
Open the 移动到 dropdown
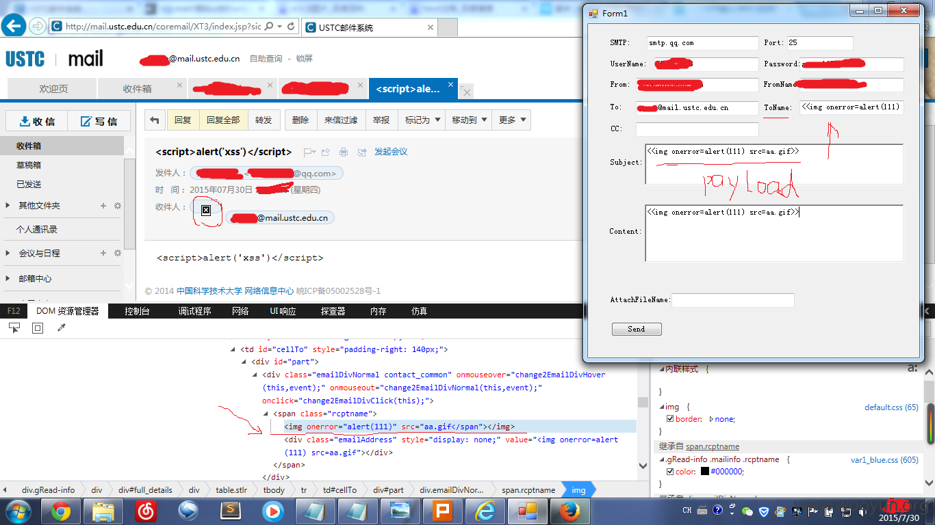click(x=469, y=120)
